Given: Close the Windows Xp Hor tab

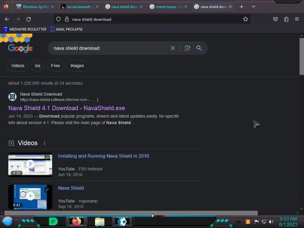Looking at the screenshot, I should [x=53, y=7].
